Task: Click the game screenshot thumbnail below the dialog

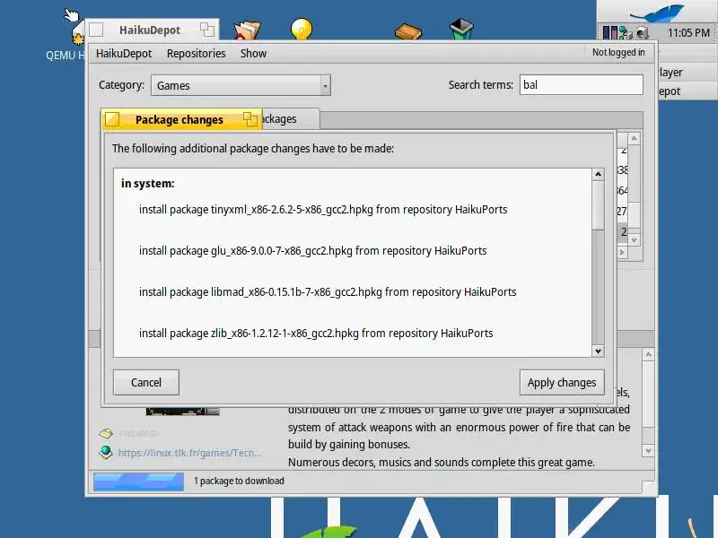Action: coord(183,411)
